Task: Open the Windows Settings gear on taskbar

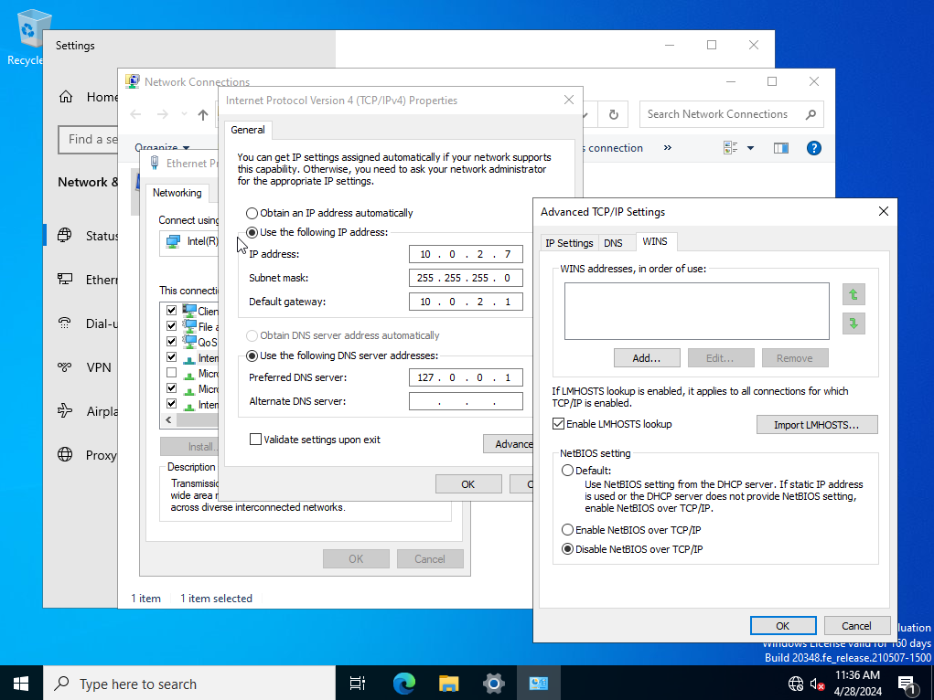Action: 493,683
